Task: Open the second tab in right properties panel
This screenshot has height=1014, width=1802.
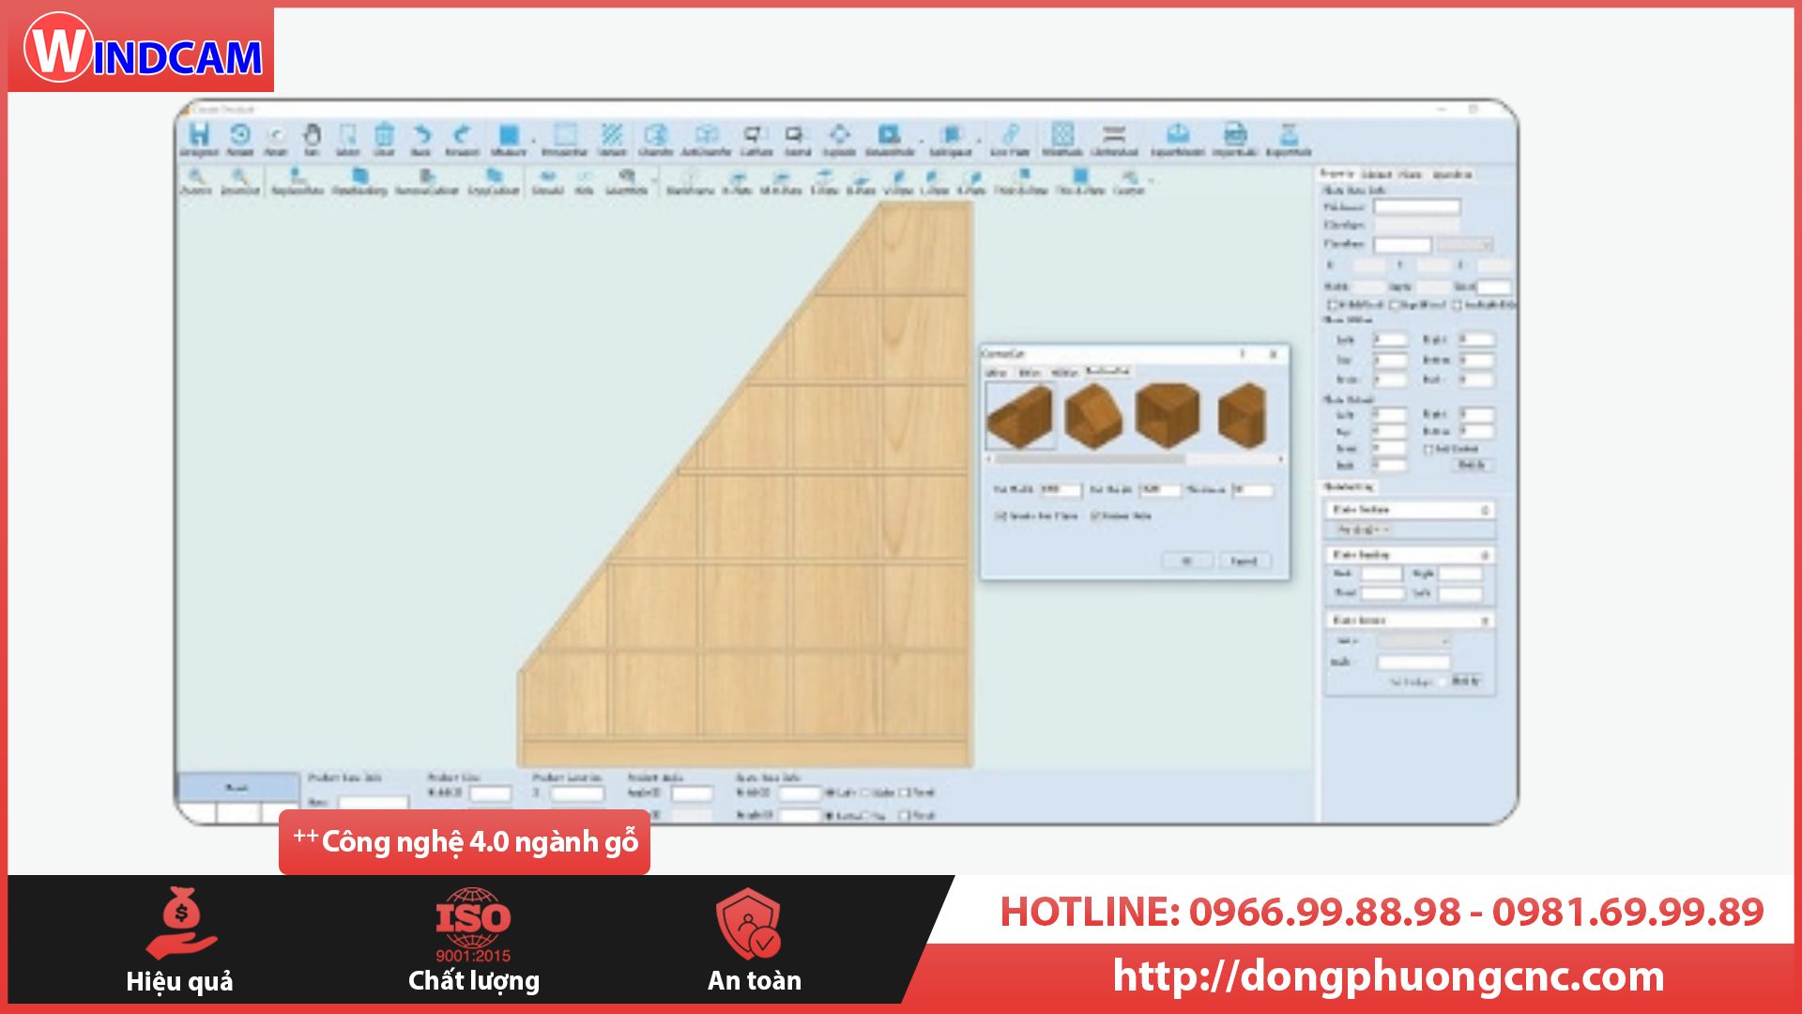Action: pyautogui.click(x=1377, y=175)
